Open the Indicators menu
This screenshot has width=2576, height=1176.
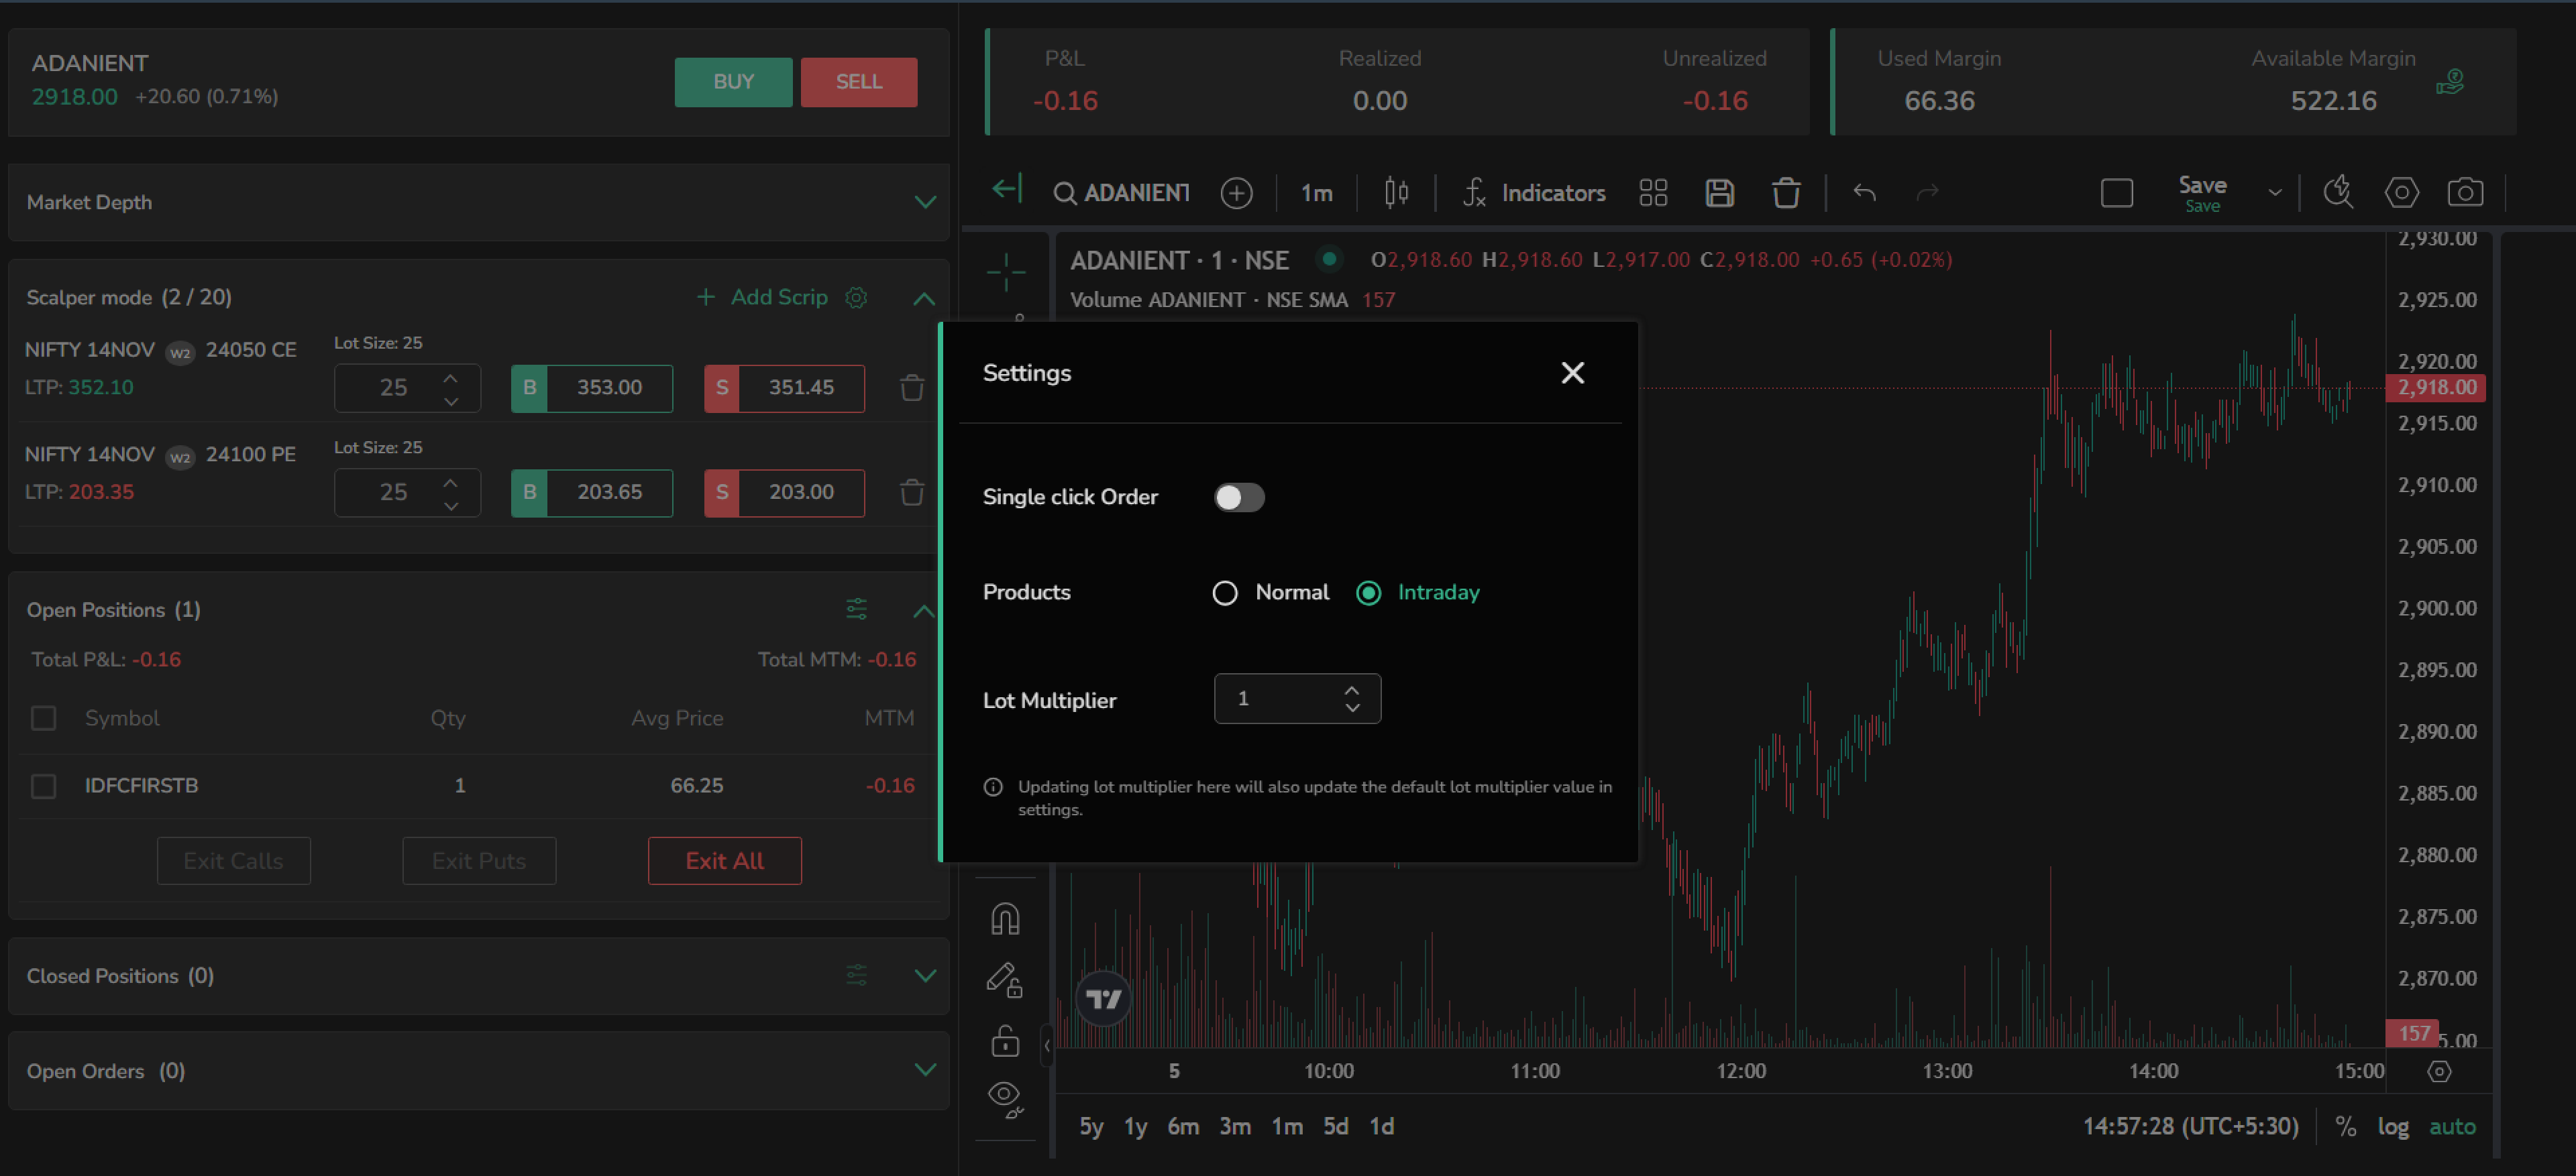pos(1535,193)
